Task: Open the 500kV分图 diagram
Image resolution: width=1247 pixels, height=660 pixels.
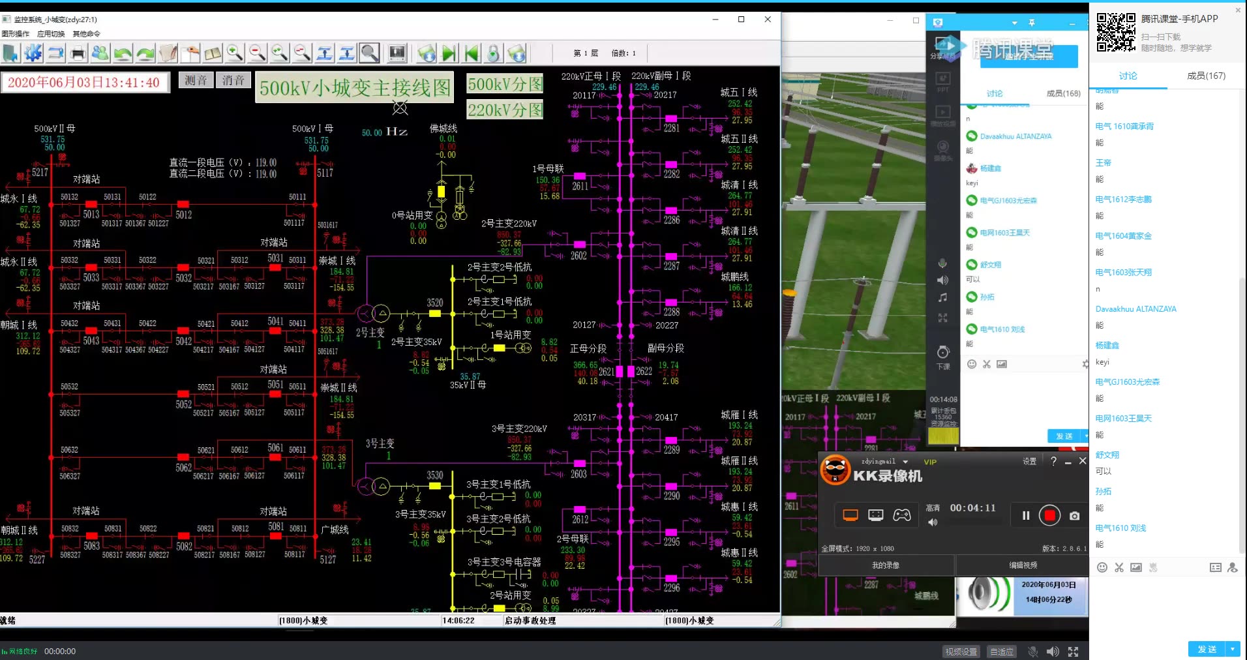Action: pyautogui.click(x=505, y=84)
